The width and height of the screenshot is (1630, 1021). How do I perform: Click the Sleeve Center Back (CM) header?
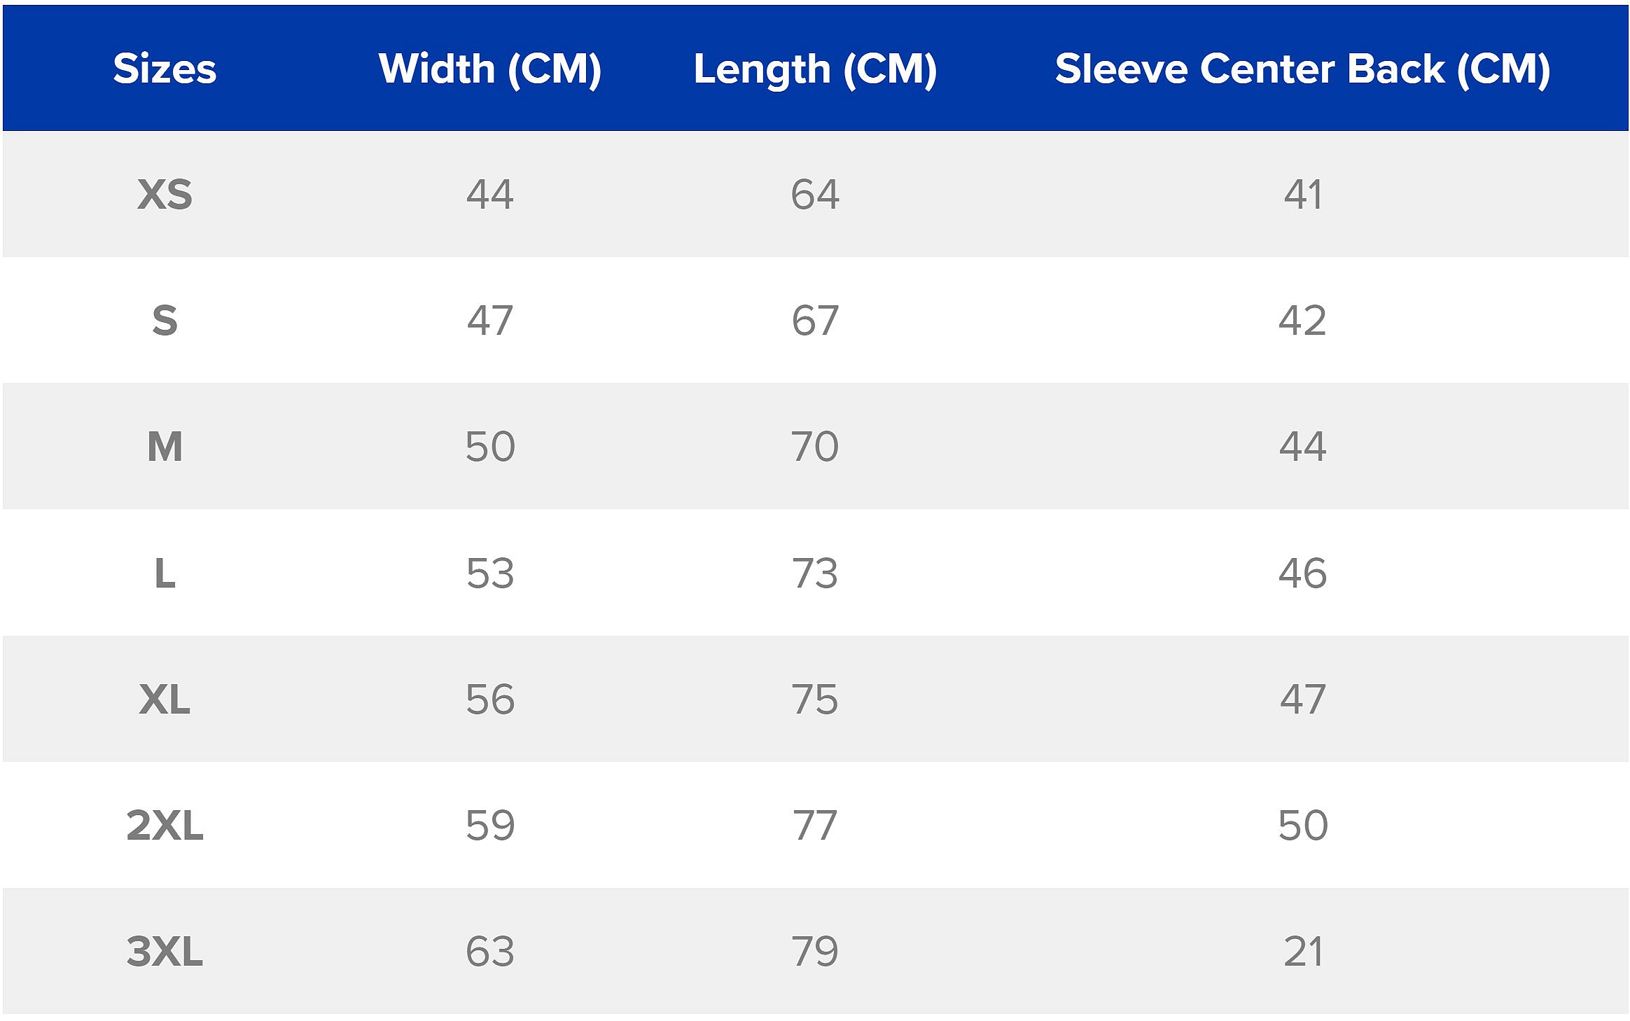pyautogui.click(x=1302, y=69)
